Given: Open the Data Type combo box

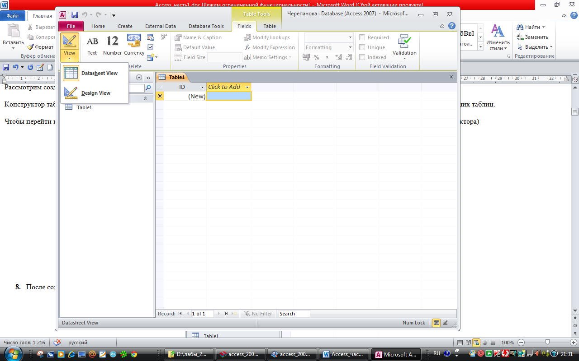Looking at the screenshot, I should 328,37.
